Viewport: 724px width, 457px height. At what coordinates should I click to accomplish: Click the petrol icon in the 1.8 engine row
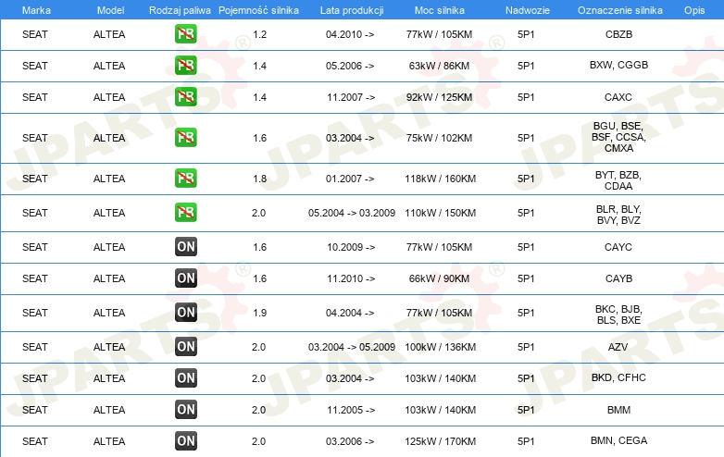(185, 178)
